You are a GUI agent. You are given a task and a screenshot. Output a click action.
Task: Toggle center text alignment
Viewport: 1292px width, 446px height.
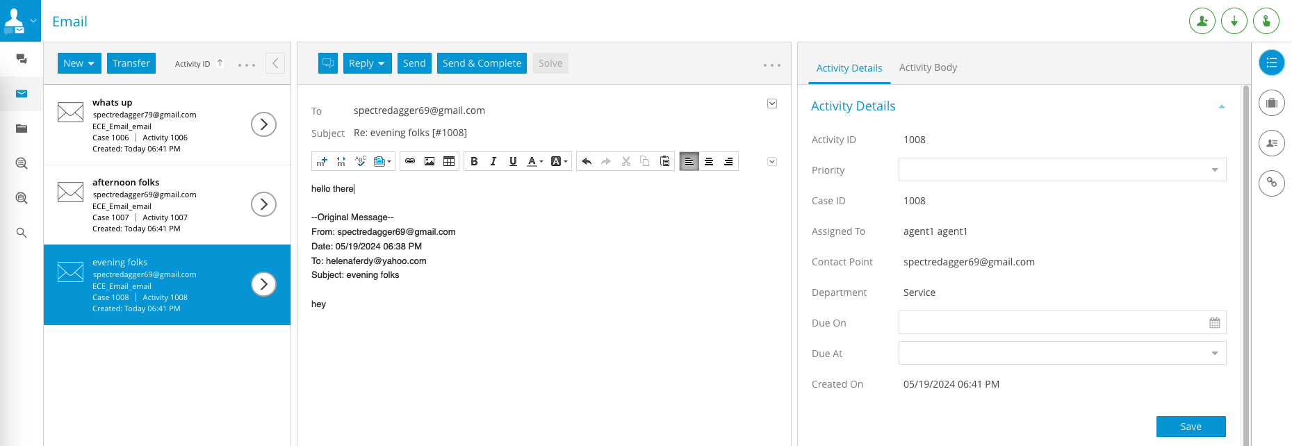point(709,161)
